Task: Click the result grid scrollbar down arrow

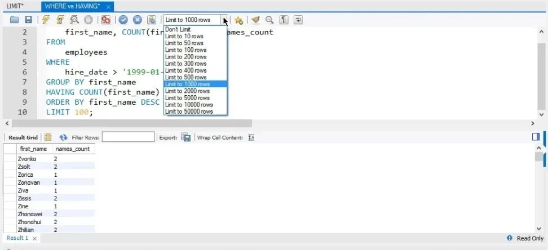Action: point(538,229)
